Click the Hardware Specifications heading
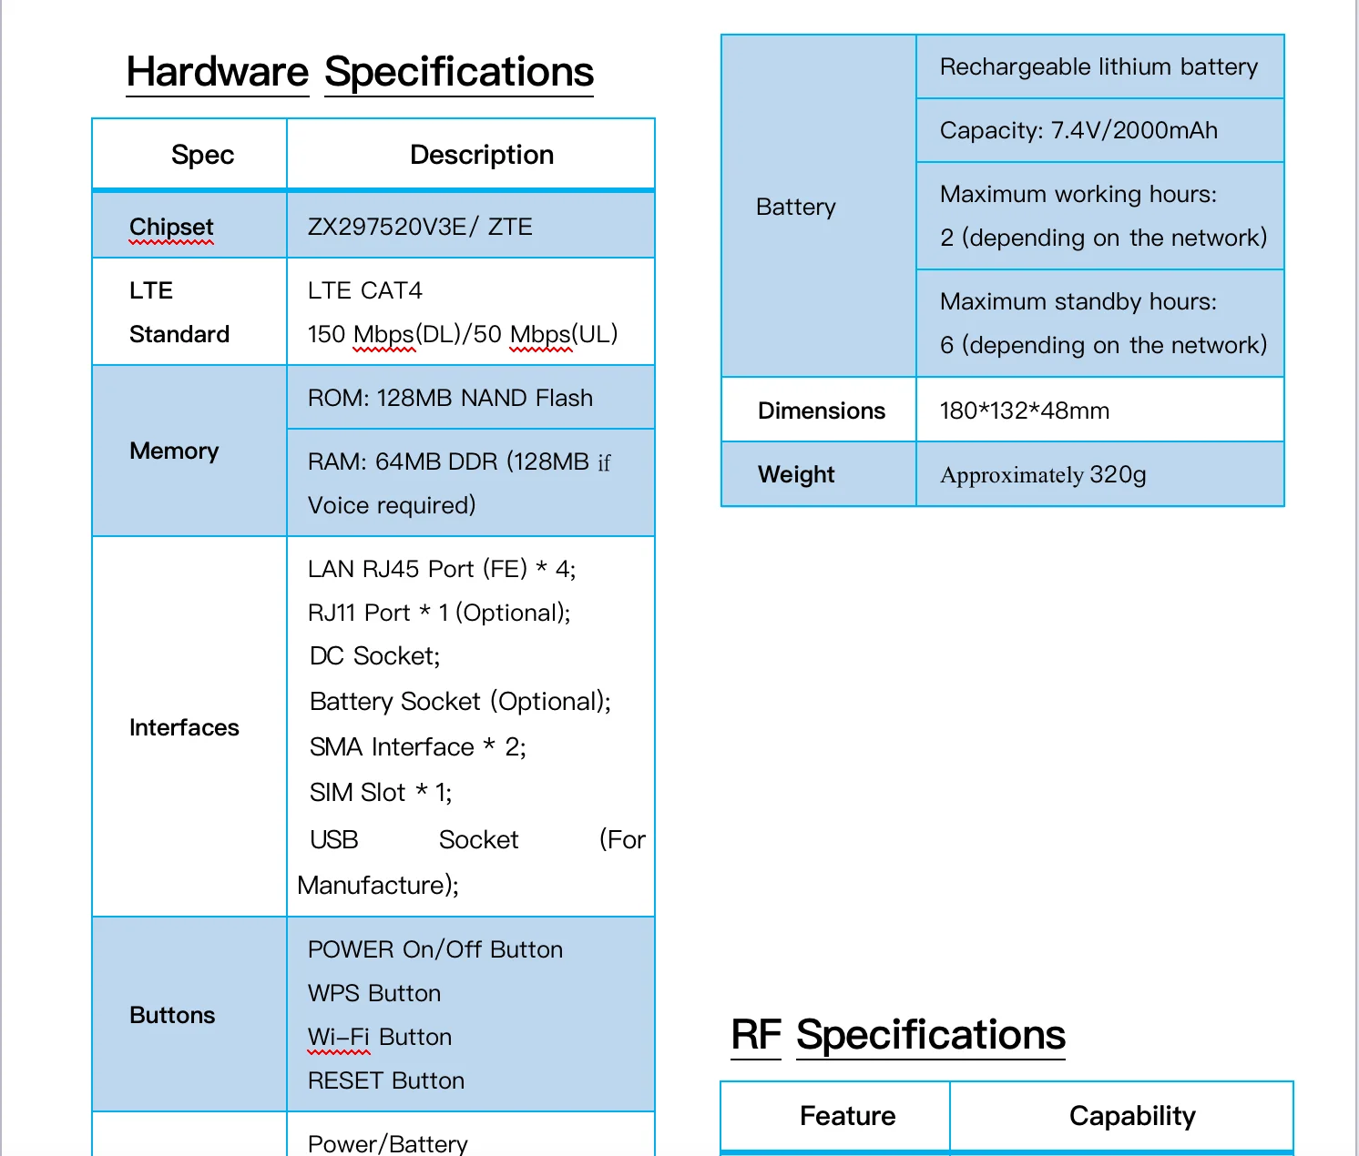Viewport: 1359px width, 1156px height. 359,72
